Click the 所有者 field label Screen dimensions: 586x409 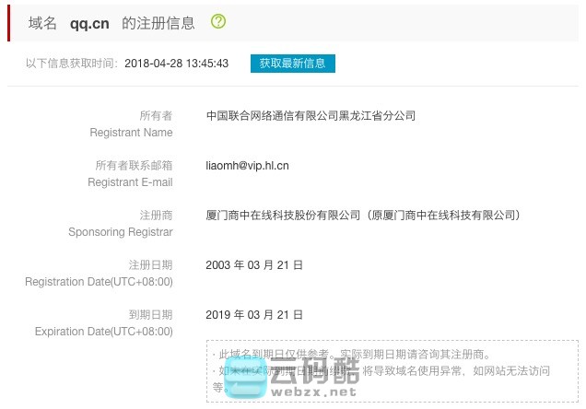[156, 116]
